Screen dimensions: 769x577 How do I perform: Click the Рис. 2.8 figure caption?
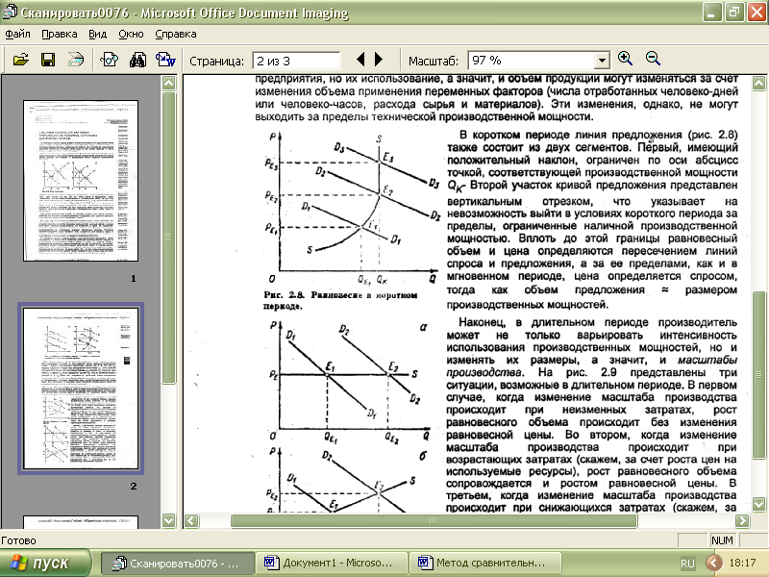(340, 300)
